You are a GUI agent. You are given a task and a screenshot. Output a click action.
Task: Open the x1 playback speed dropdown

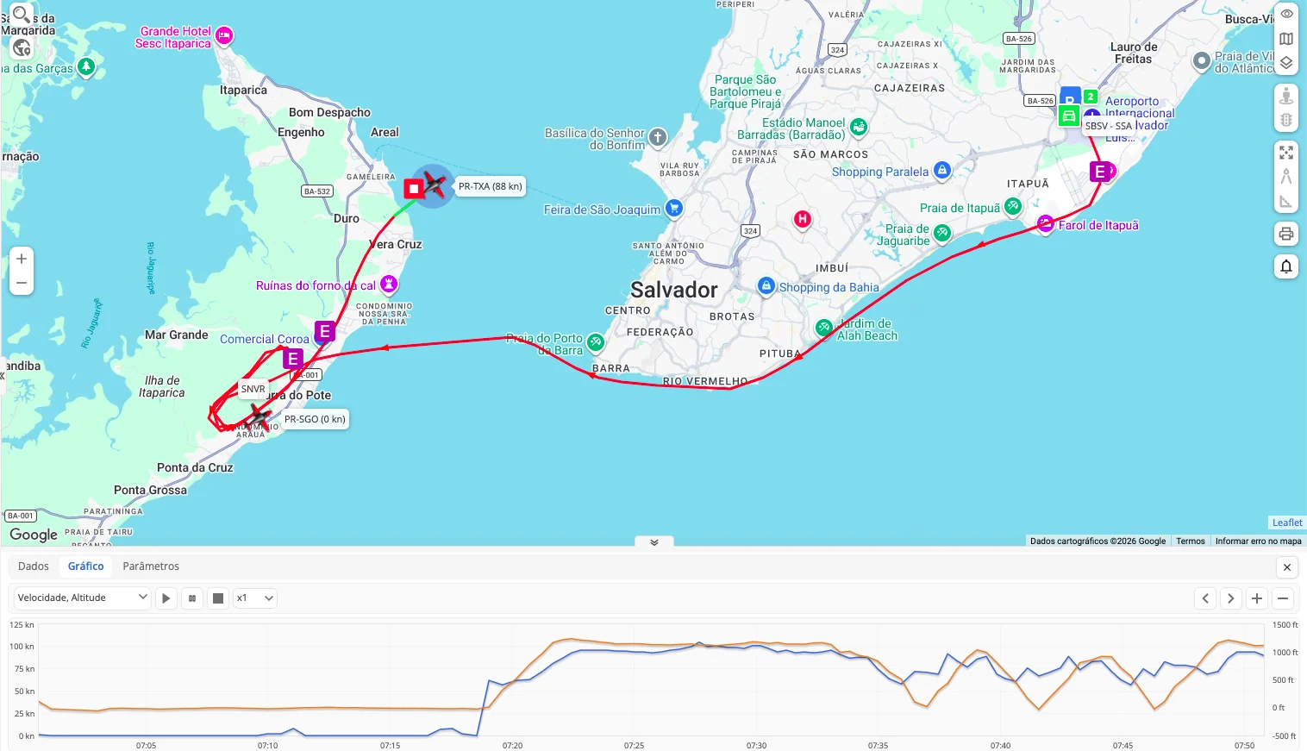pos(255,598)
